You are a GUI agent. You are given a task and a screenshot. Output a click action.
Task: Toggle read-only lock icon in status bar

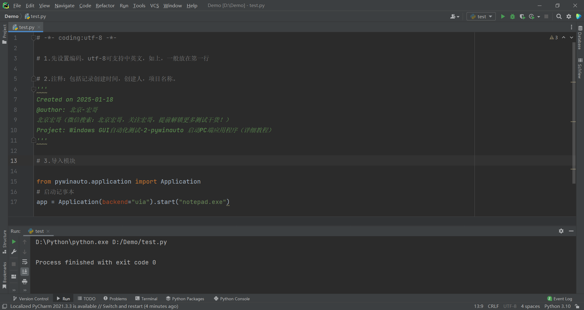[x=577, y=306]
